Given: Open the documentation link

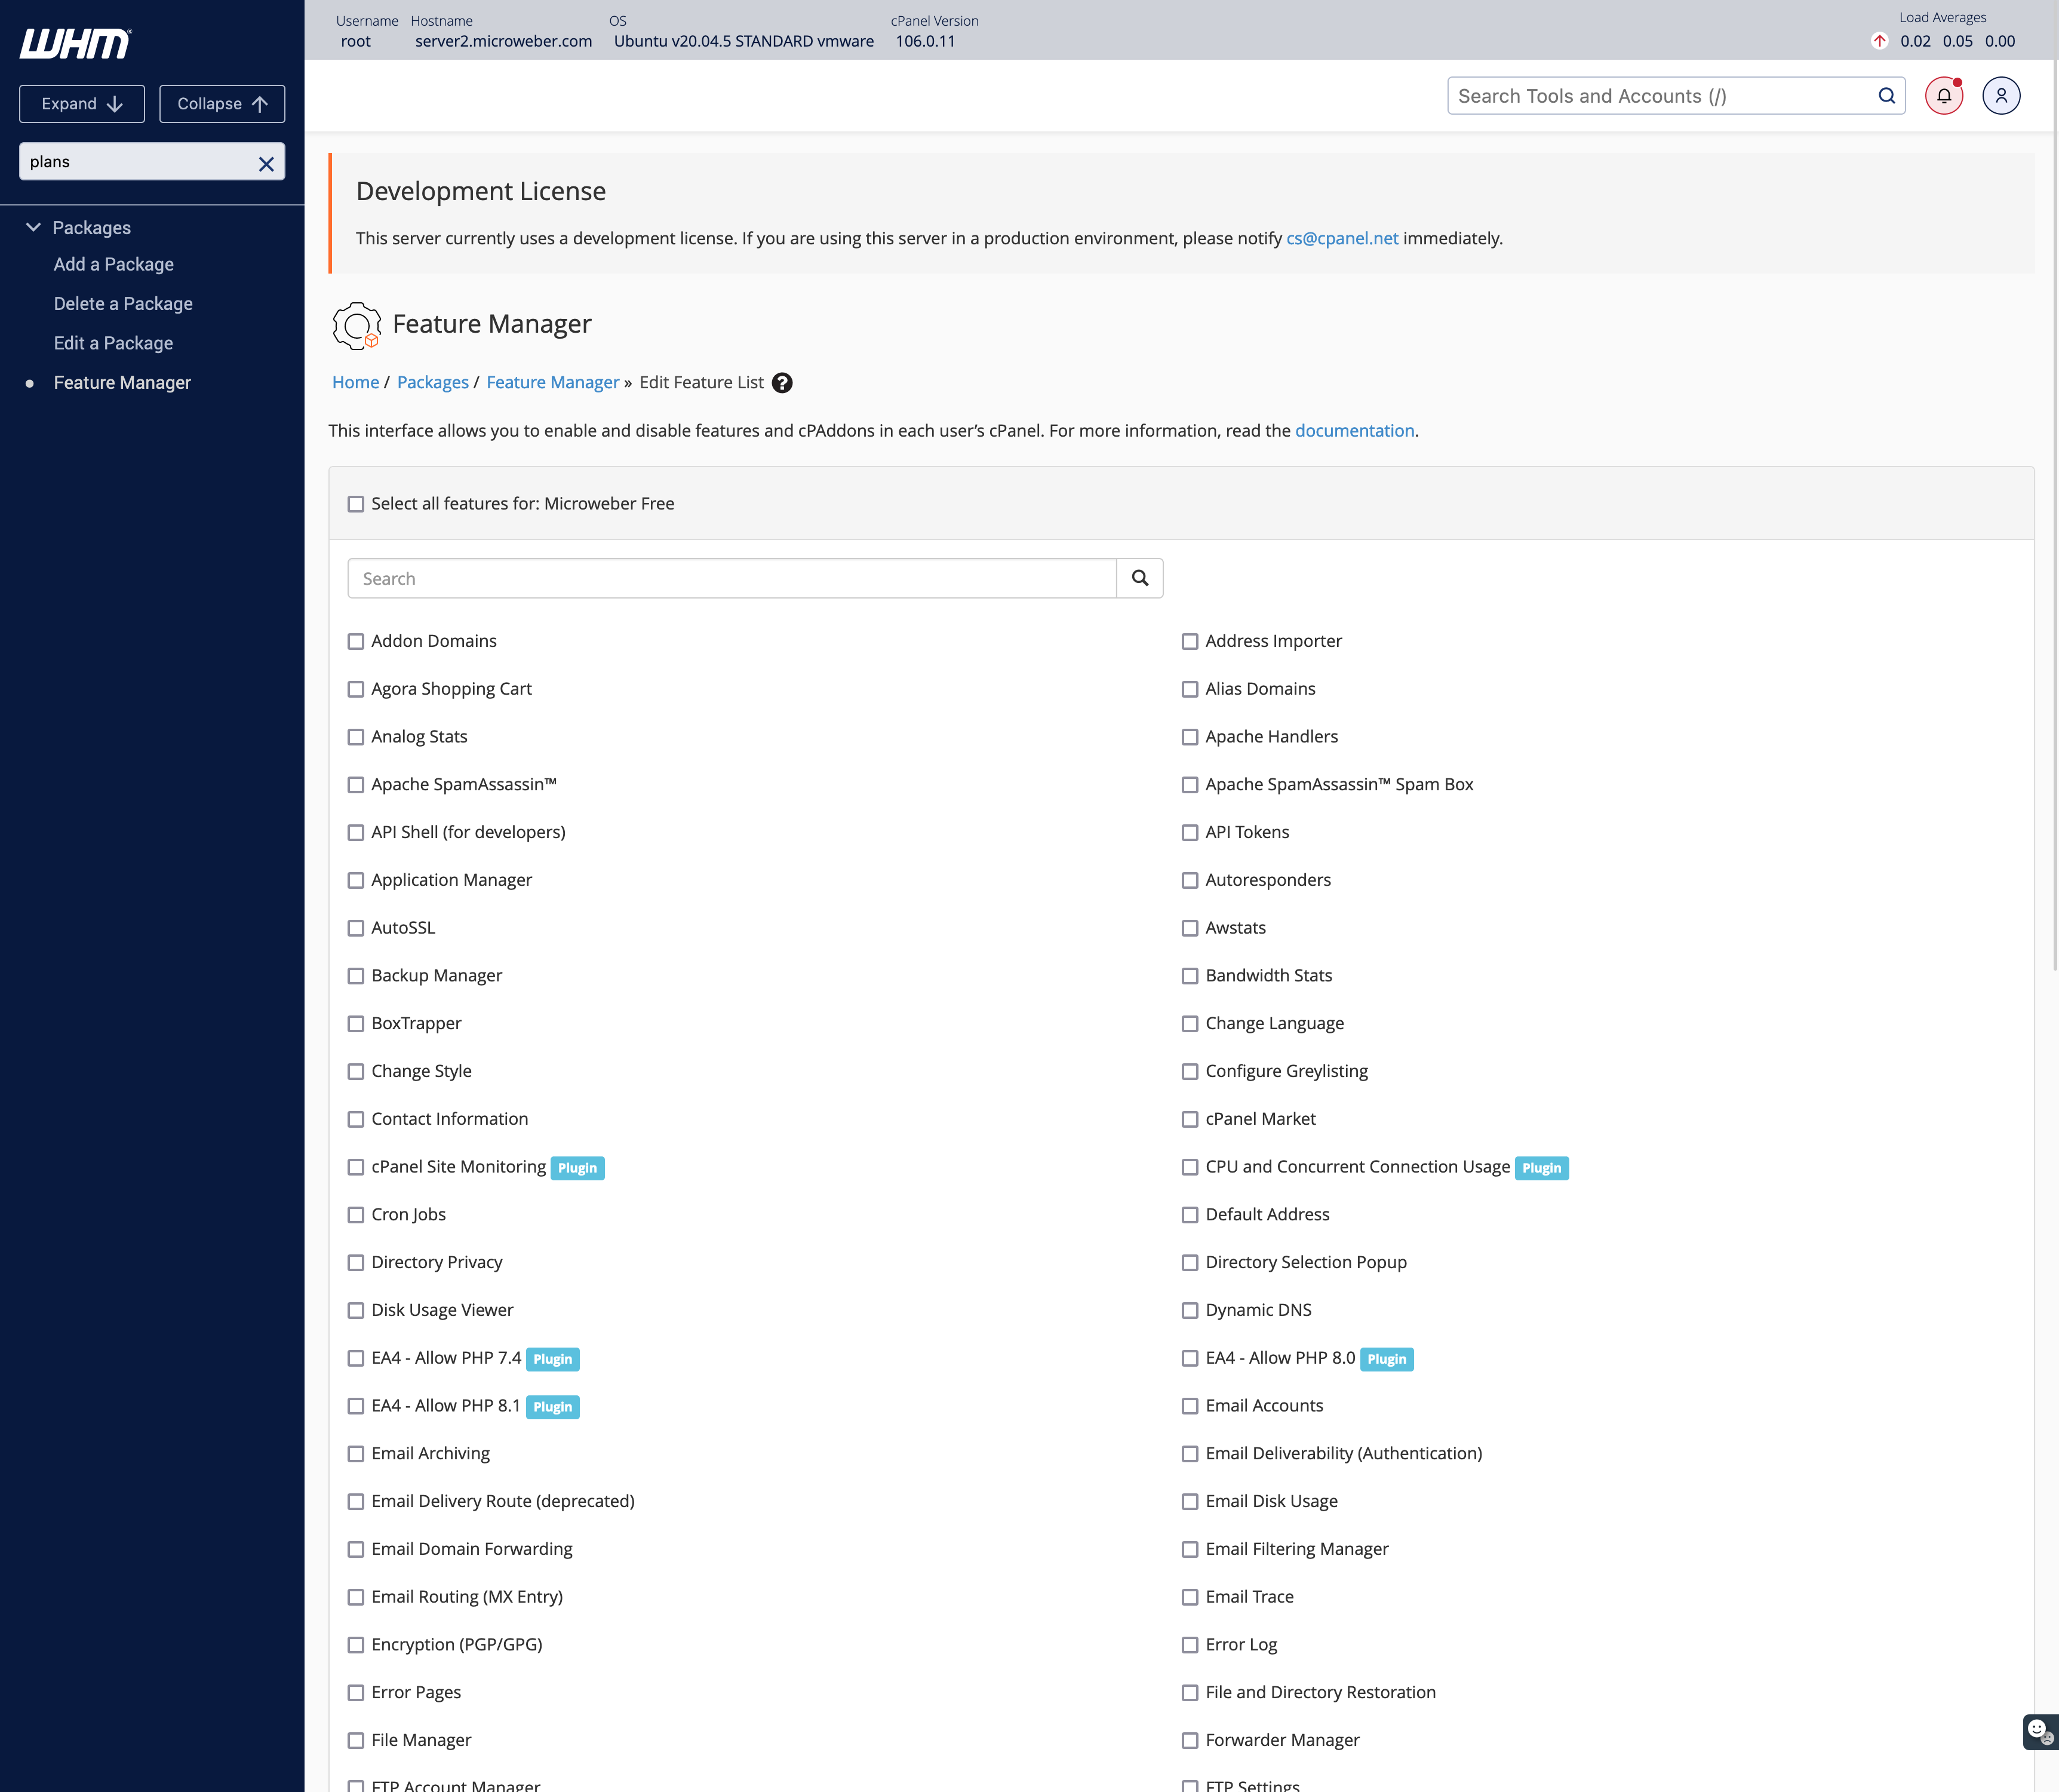Looking at the screenshot, I should [x=1354, y=430].
